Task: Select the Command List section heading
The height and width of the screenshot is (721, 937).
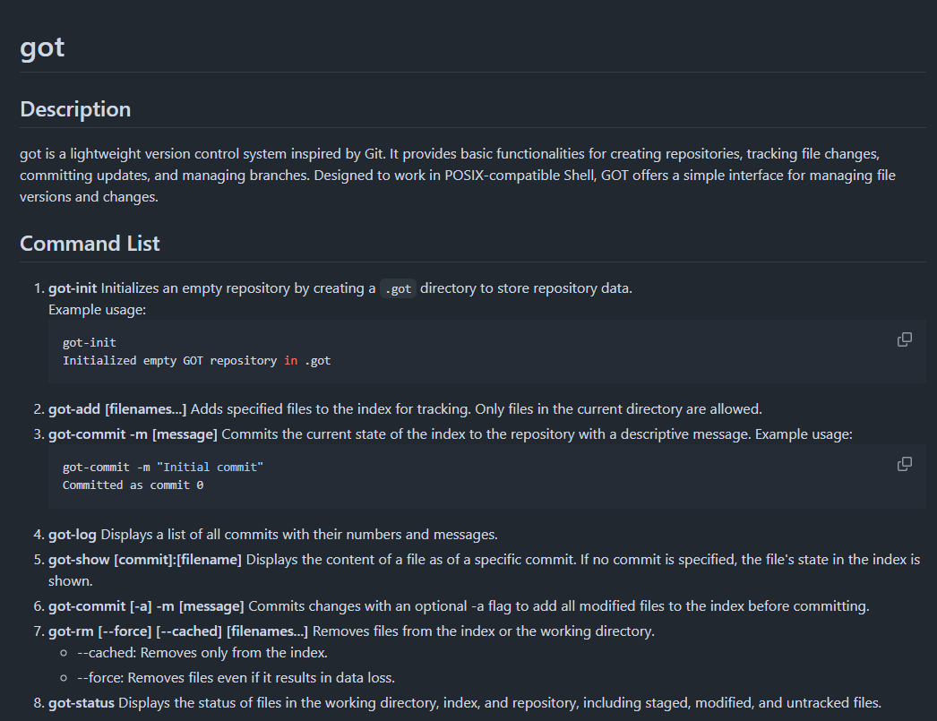Action: 90,244
